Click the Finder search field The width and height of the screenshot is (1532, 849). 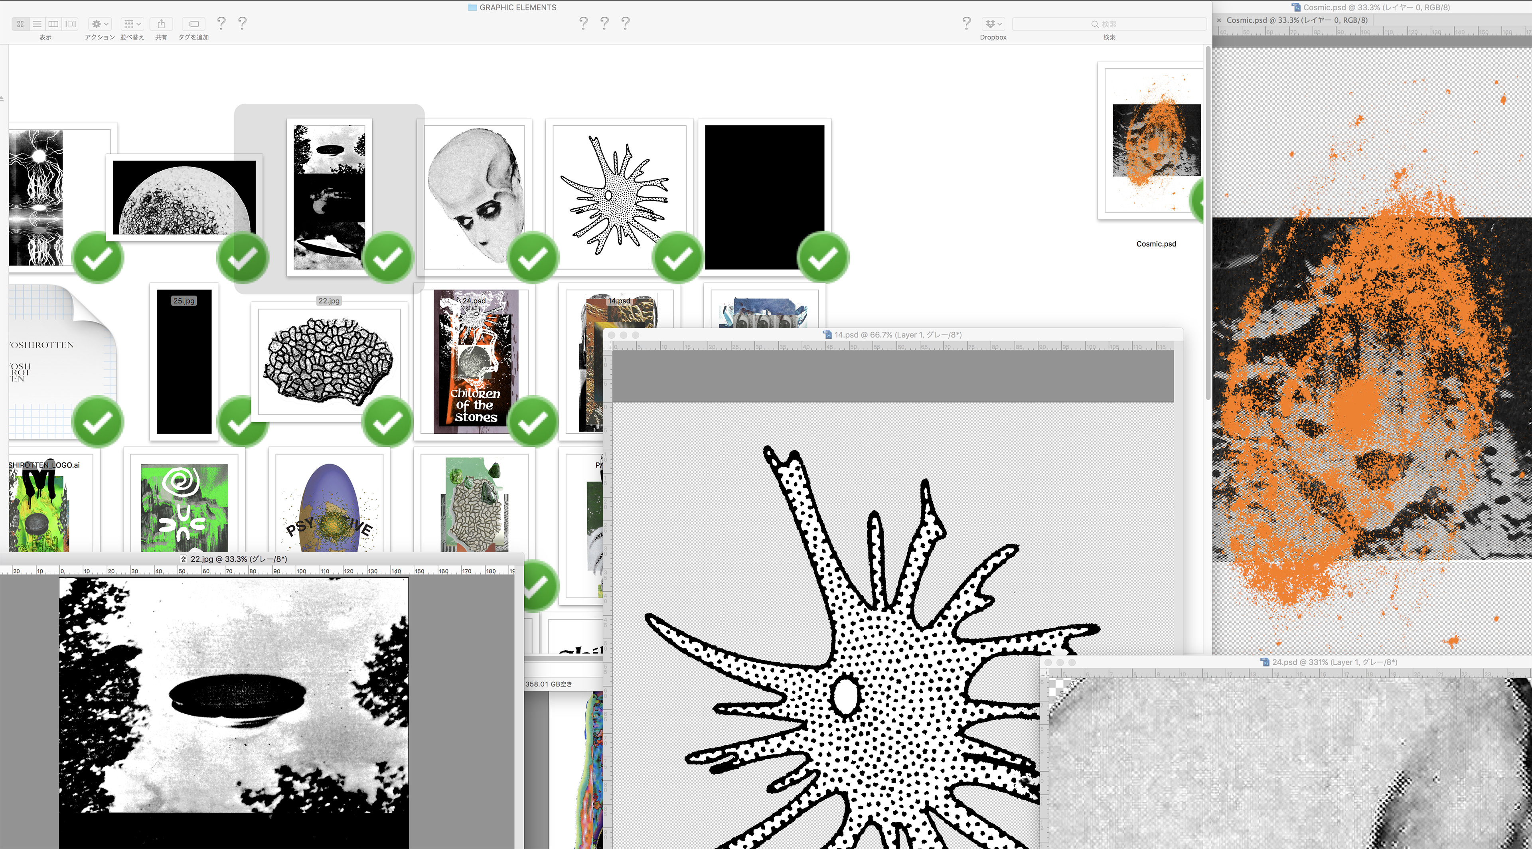[1109, 24]
